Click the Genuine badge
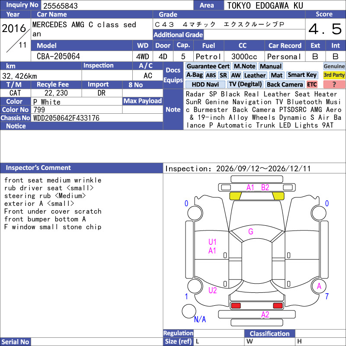The image size is (346, 346). click(x=334, y=66)
